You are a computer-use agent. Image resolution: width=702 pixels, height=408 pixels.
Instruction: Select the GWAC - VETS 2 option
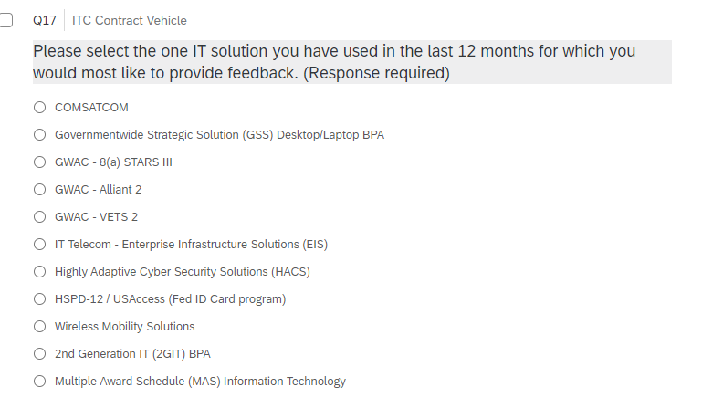pos(39,216)
